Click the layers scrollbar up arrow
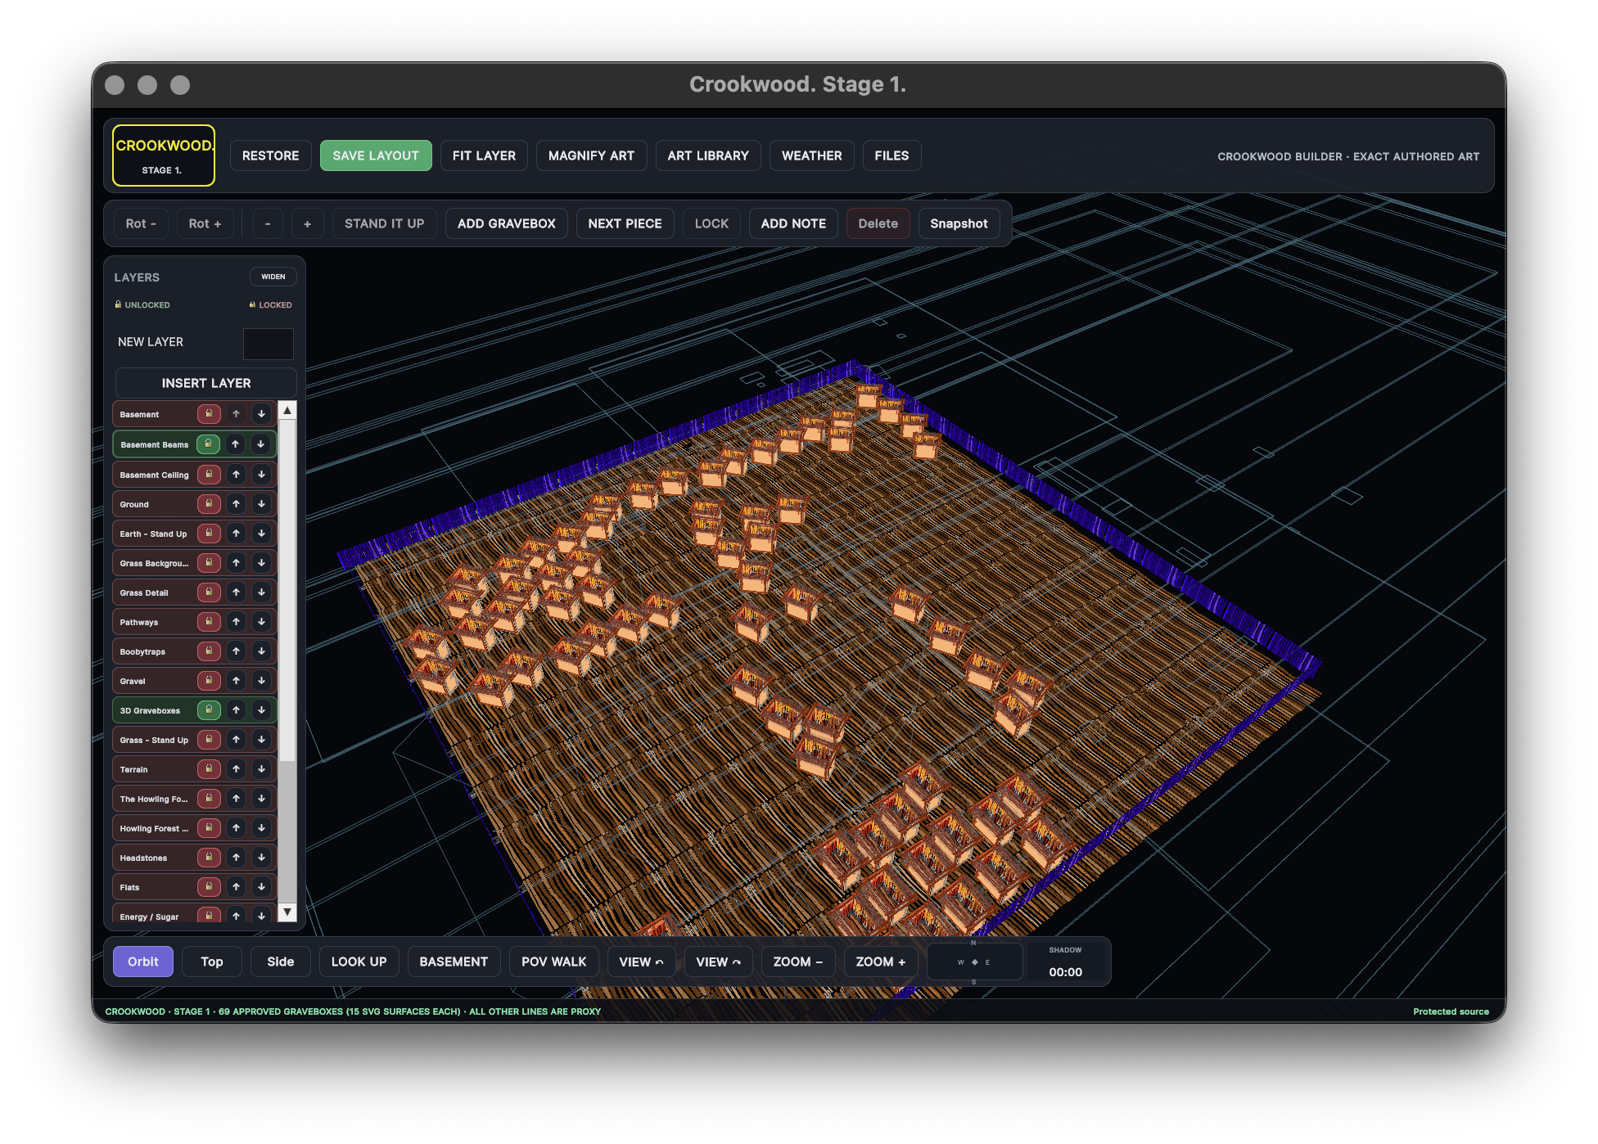 click(287, 410)
